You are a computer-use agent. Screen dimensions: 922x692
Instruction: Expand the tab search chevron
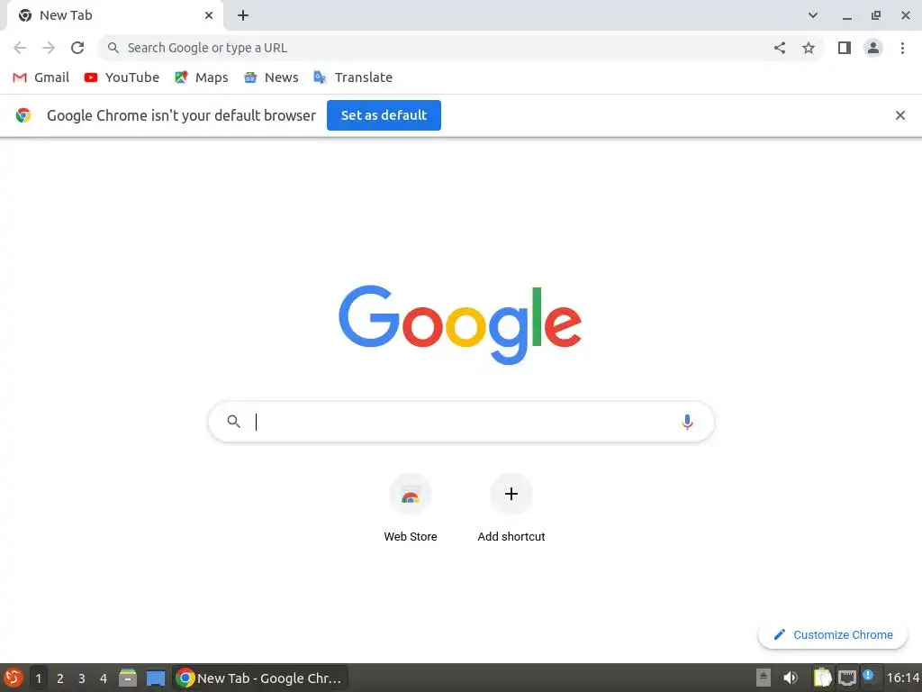click(813, 15)
